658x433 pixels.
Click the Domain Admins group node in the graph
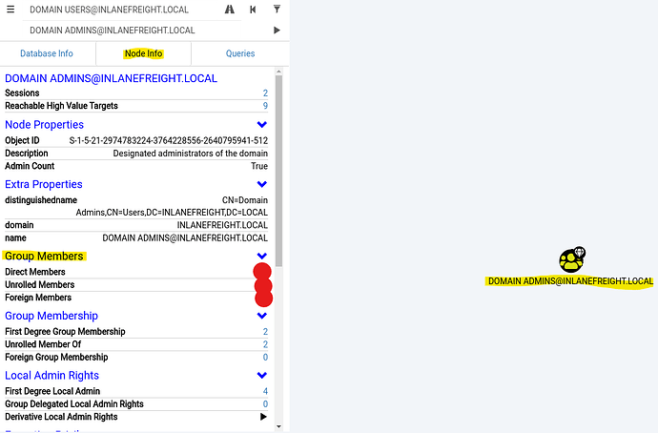point(571,259)
